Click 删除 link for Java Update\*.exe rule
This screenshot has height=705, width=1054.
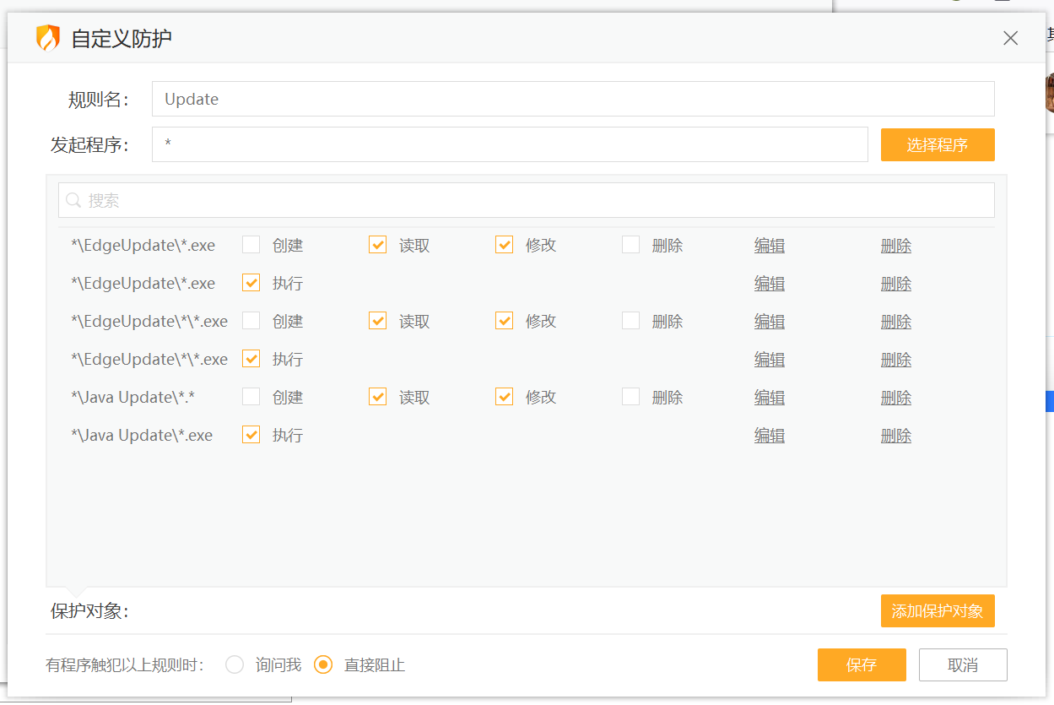[895, 436]
